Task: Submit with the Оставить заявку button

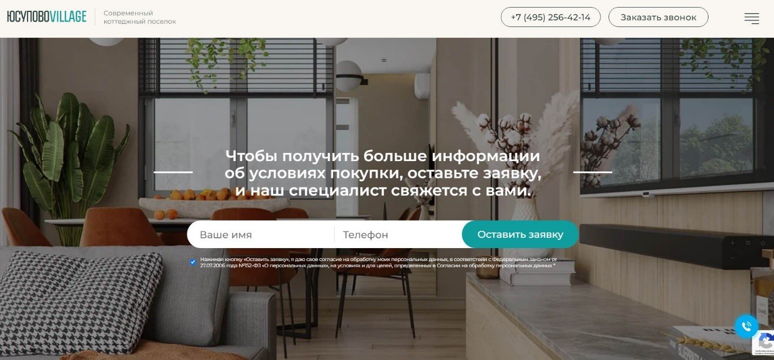Action: (x=520, y=235)
